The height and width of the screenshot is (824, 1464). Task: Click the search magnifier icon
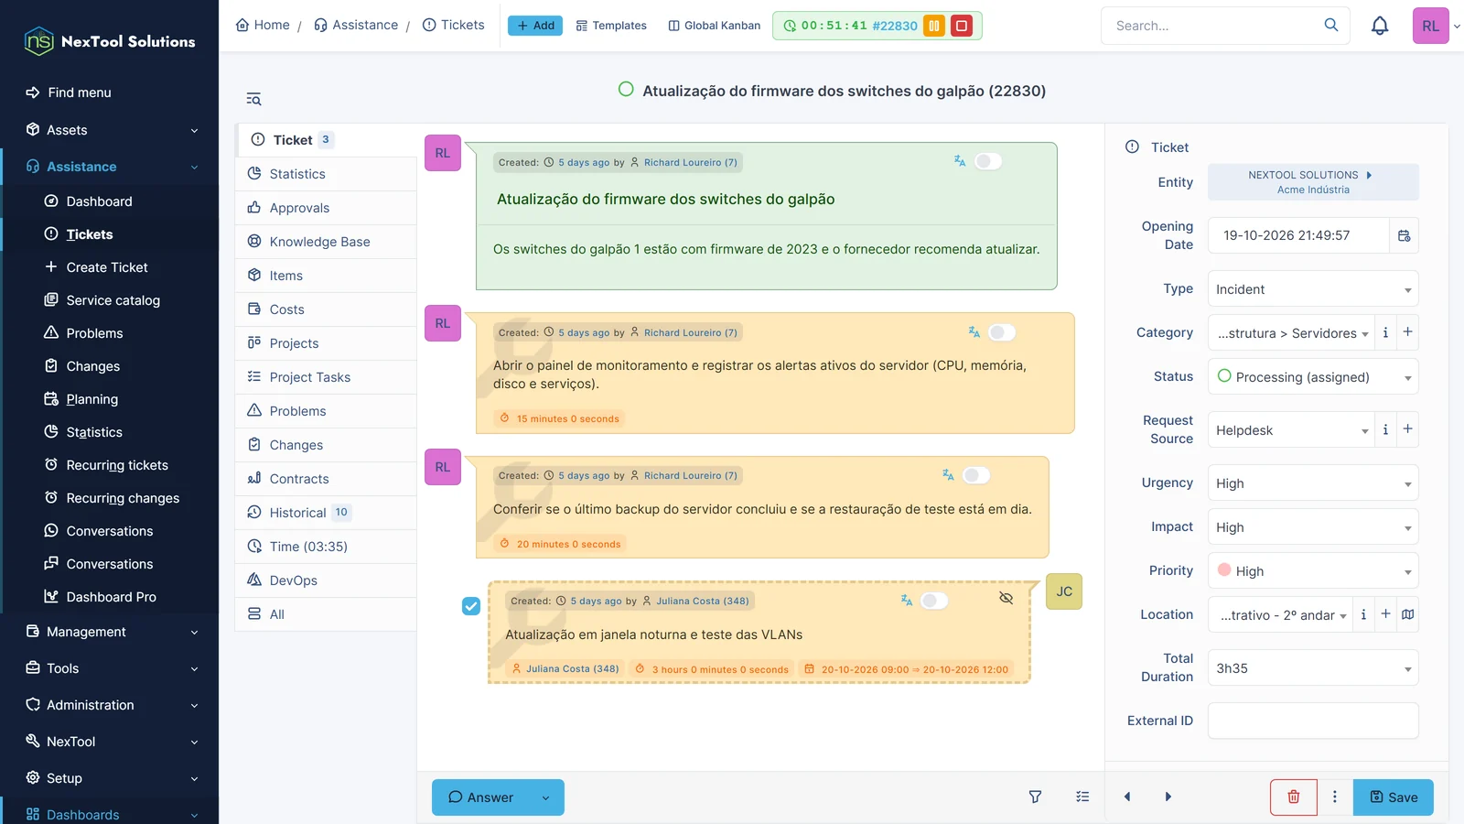click(1331, 25)
